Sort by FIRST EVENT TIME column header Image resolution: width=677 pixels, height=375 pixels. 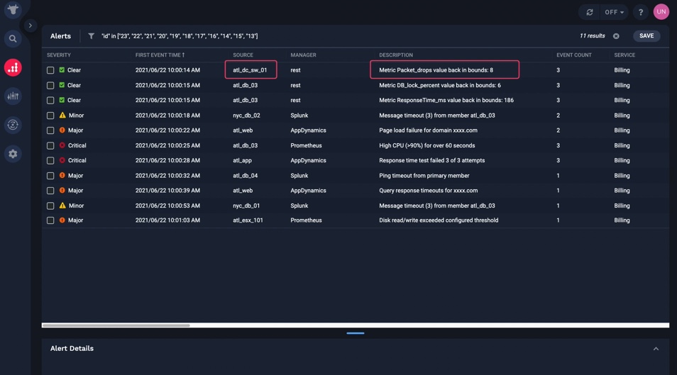tap(160, 55)
